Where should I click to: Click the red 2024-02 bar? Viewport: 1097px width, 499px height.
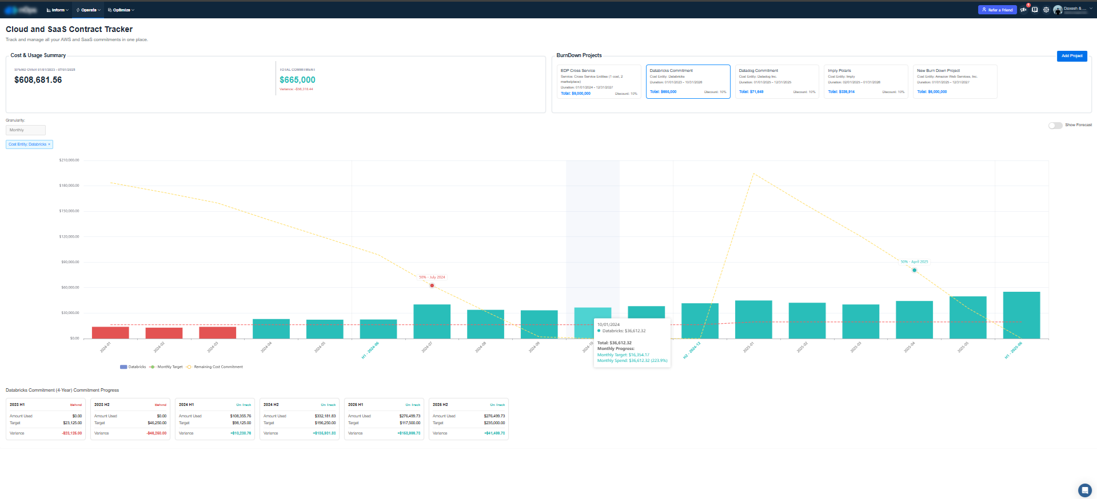164,333
